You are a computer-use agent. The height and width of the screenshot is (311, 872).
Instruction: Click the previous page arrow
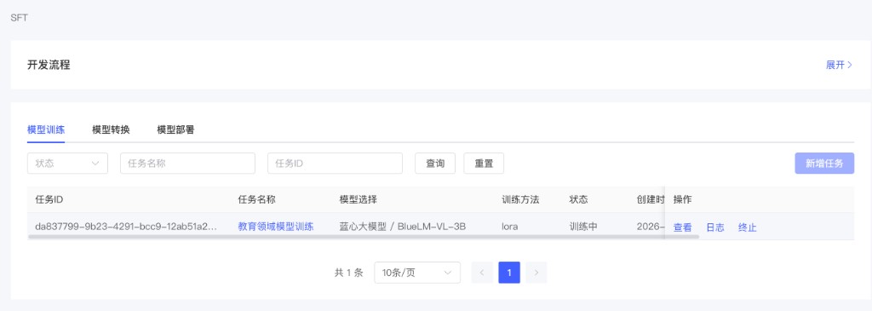click(x=482, y=273)
